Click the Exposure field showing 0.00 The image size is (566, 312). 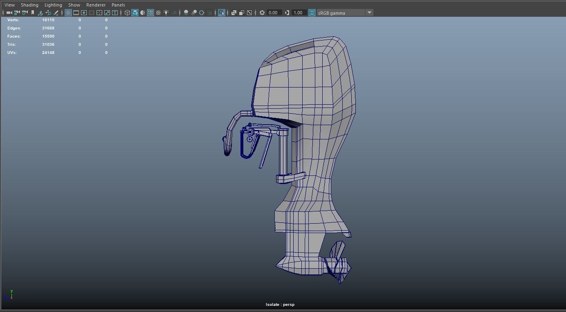(274, 13)
